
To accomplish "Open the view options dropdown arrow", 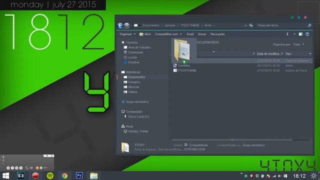I will 294,34.
